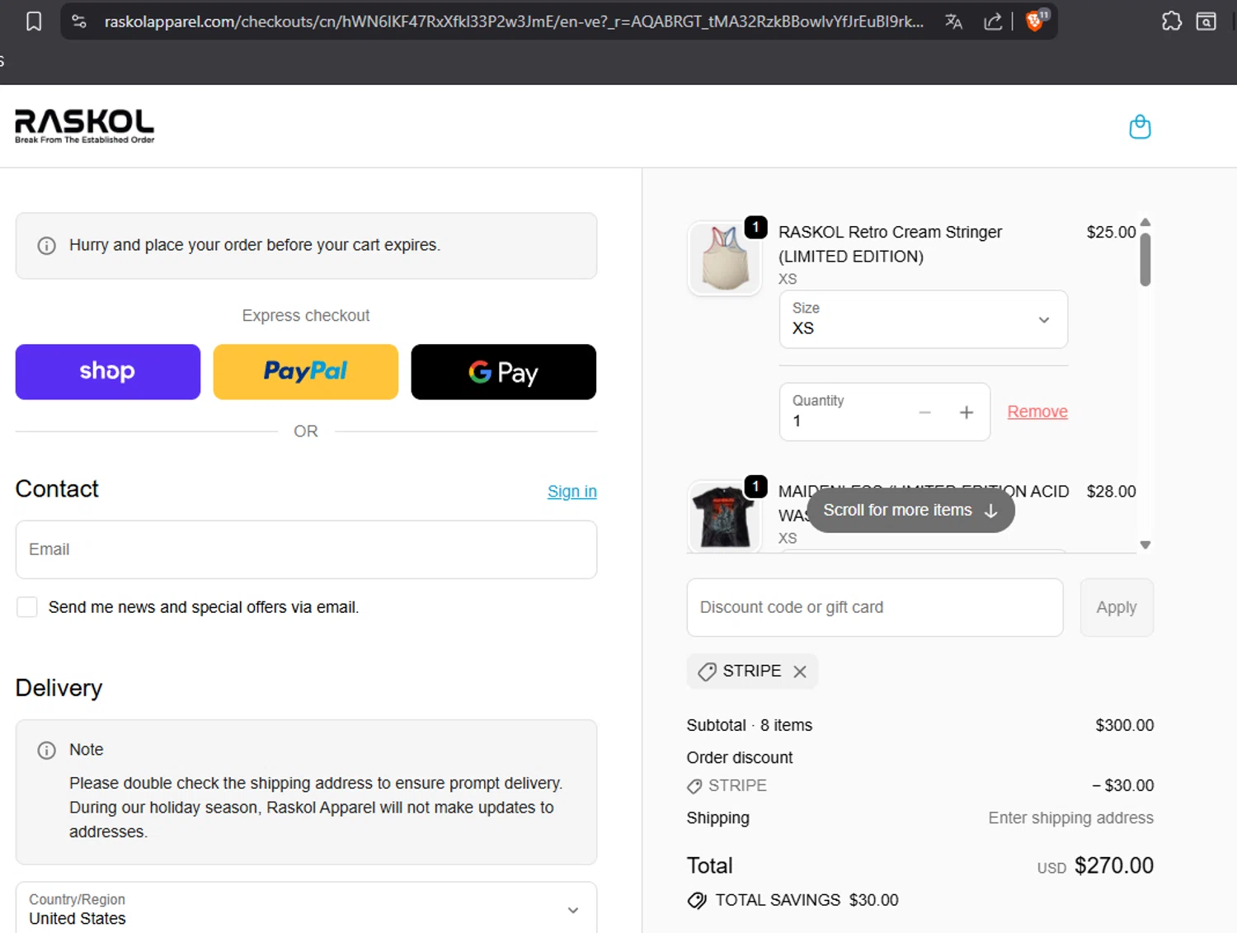1237x933 pixels.
Task: Click the scroll-down arrow of item list
Action: click(1145, 545)
